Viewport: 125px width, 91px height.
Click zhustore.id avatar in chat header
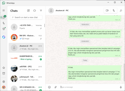click(51, 10)
